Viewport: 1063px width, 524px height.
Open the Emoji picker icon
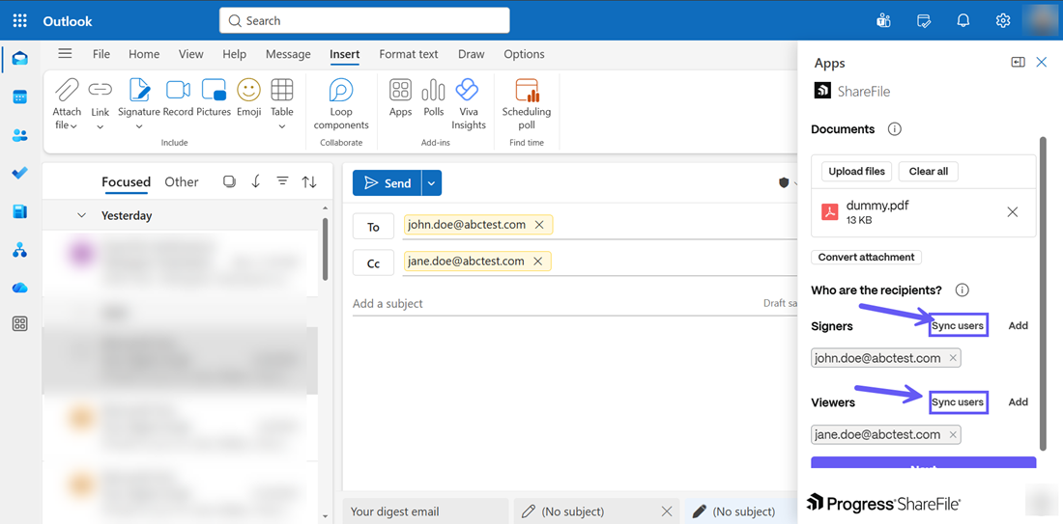pos(248,90)
